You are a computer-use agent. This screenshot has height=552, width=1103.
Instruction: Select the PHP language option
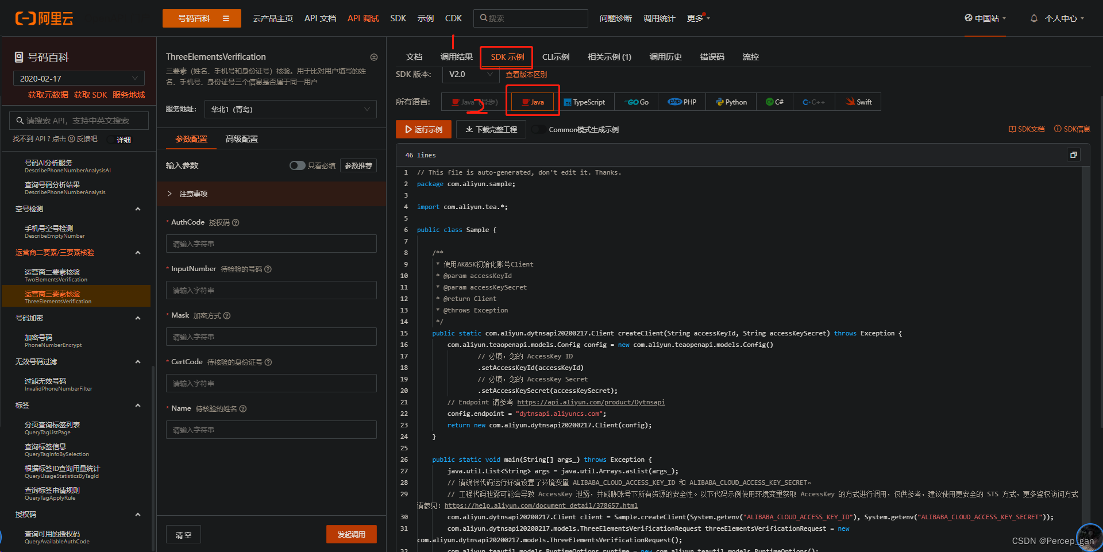click(x=682, y=102)
